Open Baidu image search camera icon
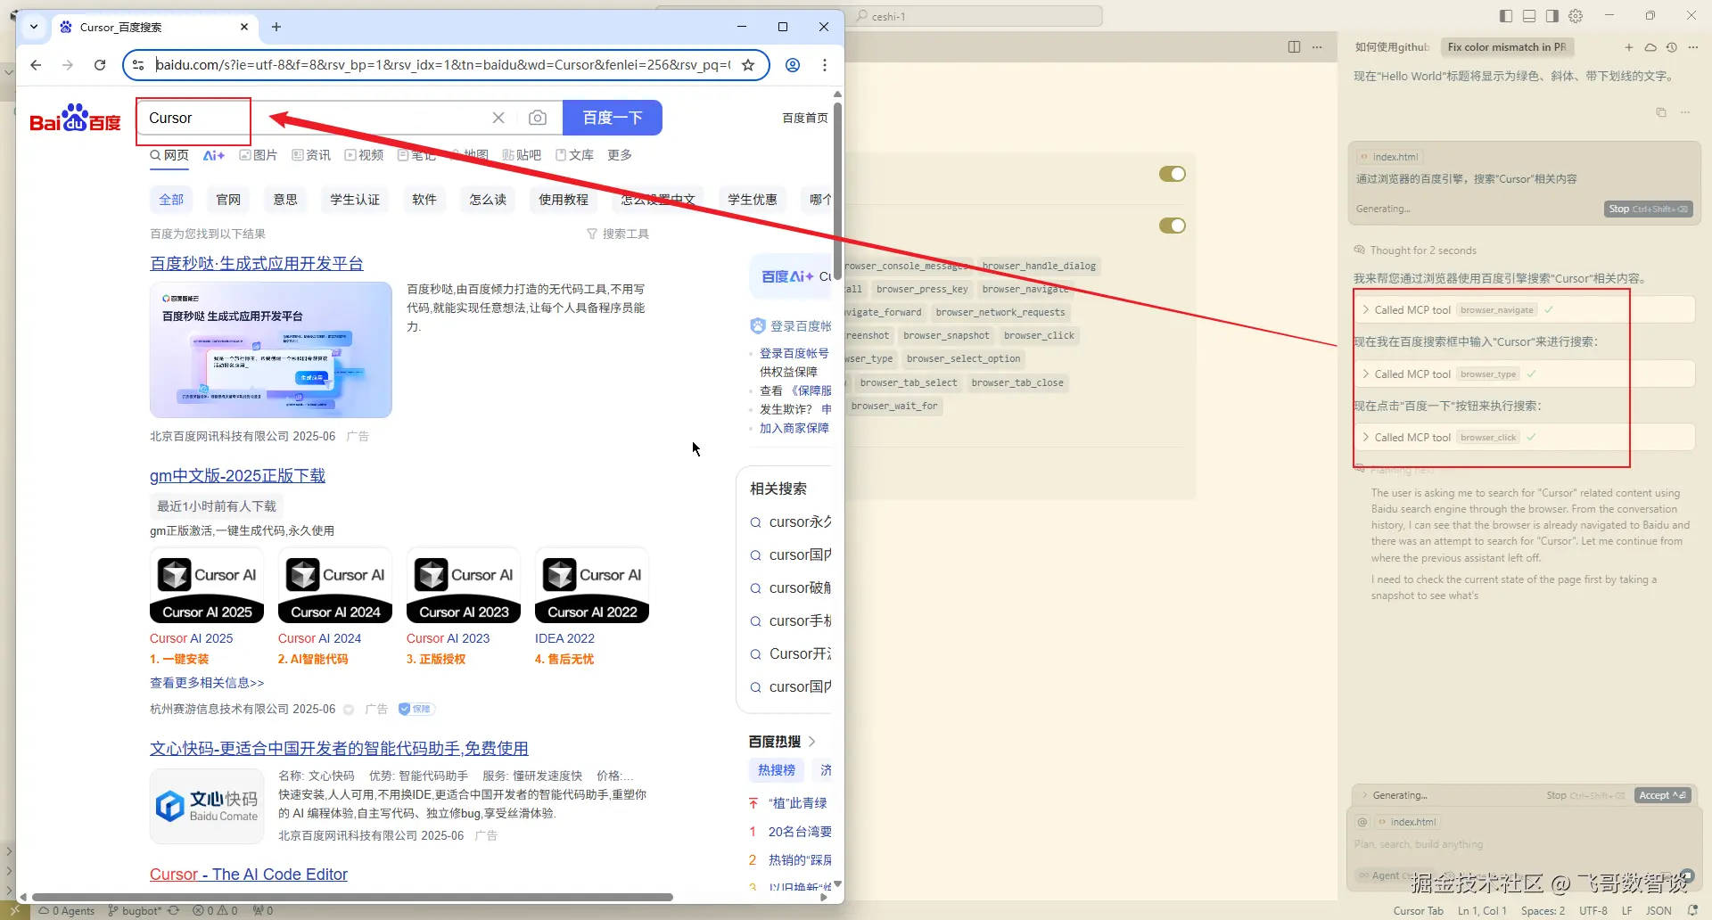1712x920 pixels. pos(537,118)
